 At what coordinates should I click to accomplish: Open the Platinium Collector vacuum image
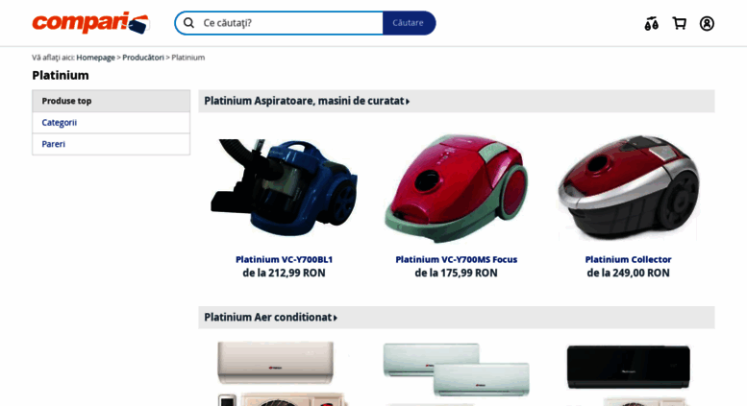pos(629,188)
